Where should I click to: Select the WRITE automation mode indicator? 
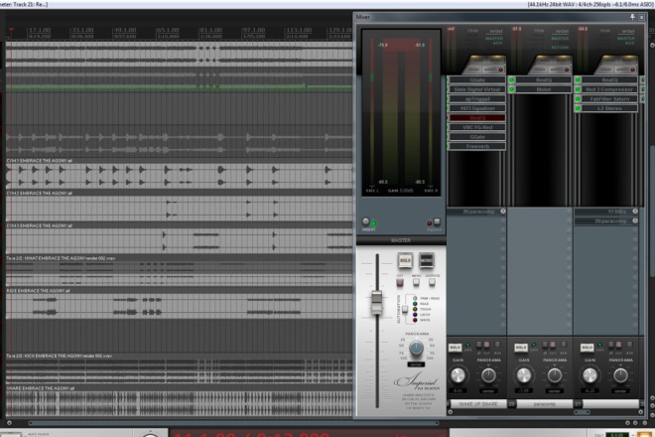[415, 320]
